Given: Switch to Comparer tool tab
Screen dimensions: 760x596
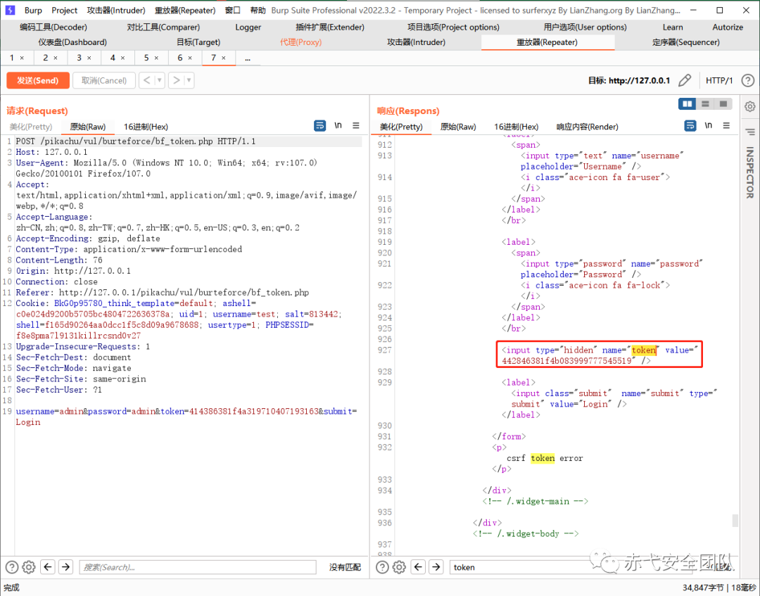Looking at the screenshot, I should (163, 27).
